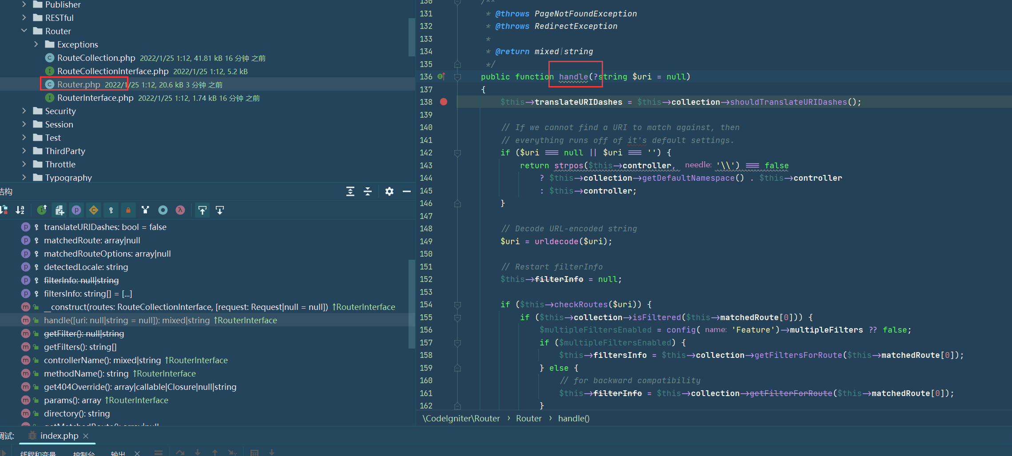Fold the if block at line 142
1012x456 pixels.
(457, 153)
